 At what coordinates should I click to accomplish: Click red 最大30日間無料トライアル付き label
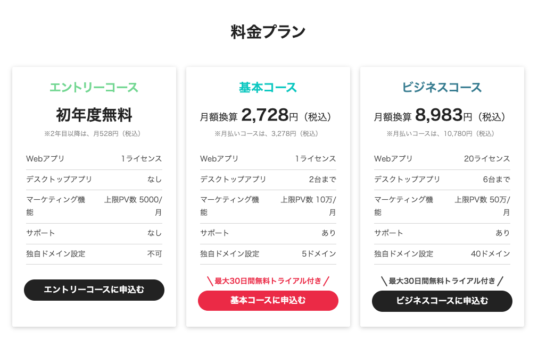pos(268,281)
